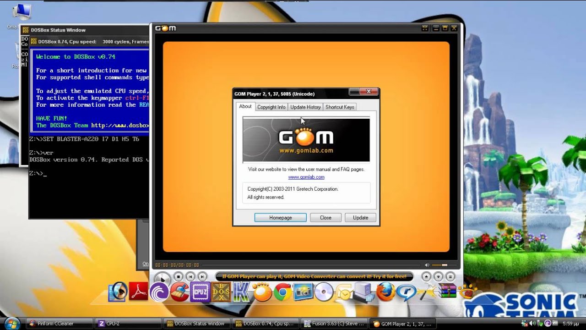The image size is (586, 330).
Task: Launch Firefox from the dock
Action: [x=385, y=291]
